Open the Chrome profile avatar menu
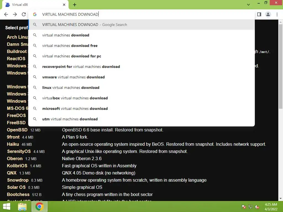 pos(268,14)
